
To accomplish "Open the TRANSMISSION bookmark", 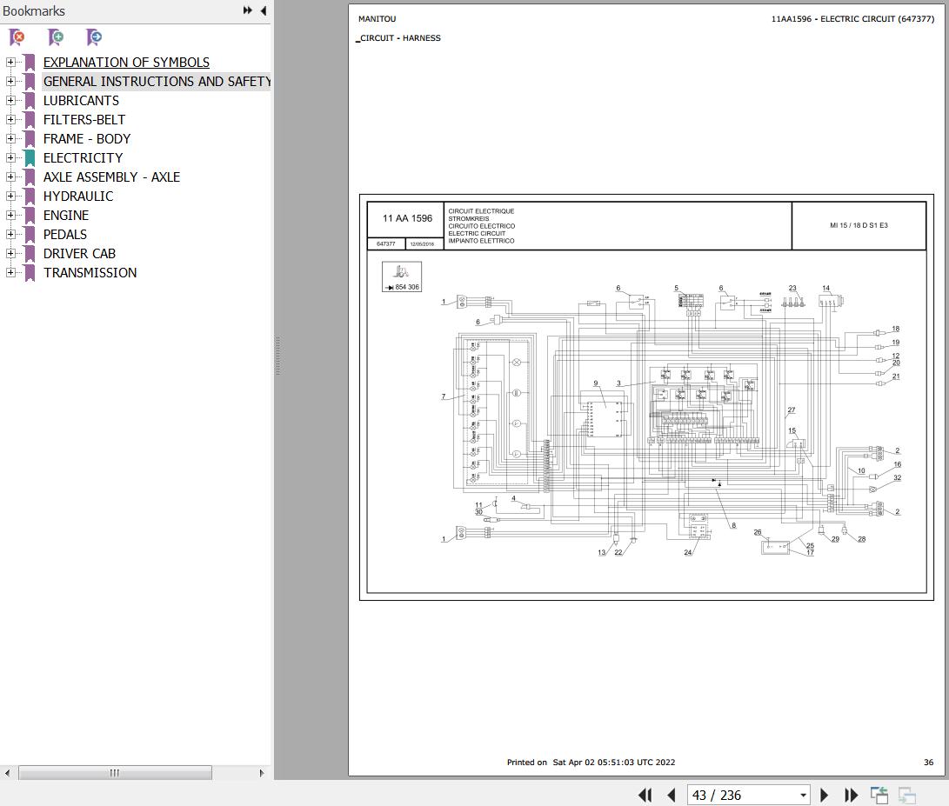I will (x=90, y=273).
